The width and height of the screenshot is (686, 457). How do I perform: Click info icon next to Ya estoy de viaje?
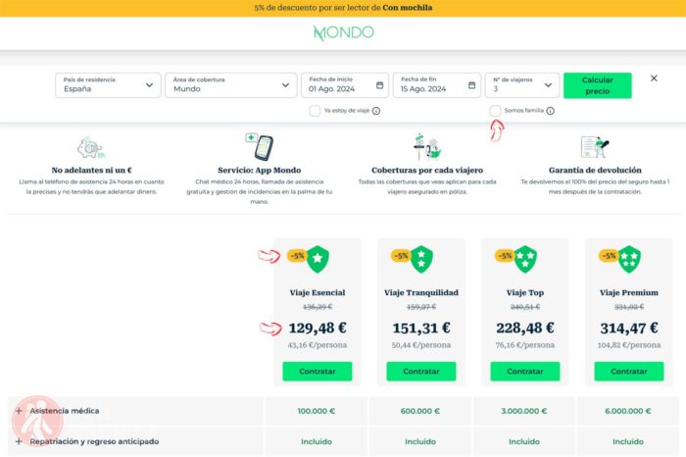coord(376,111)
